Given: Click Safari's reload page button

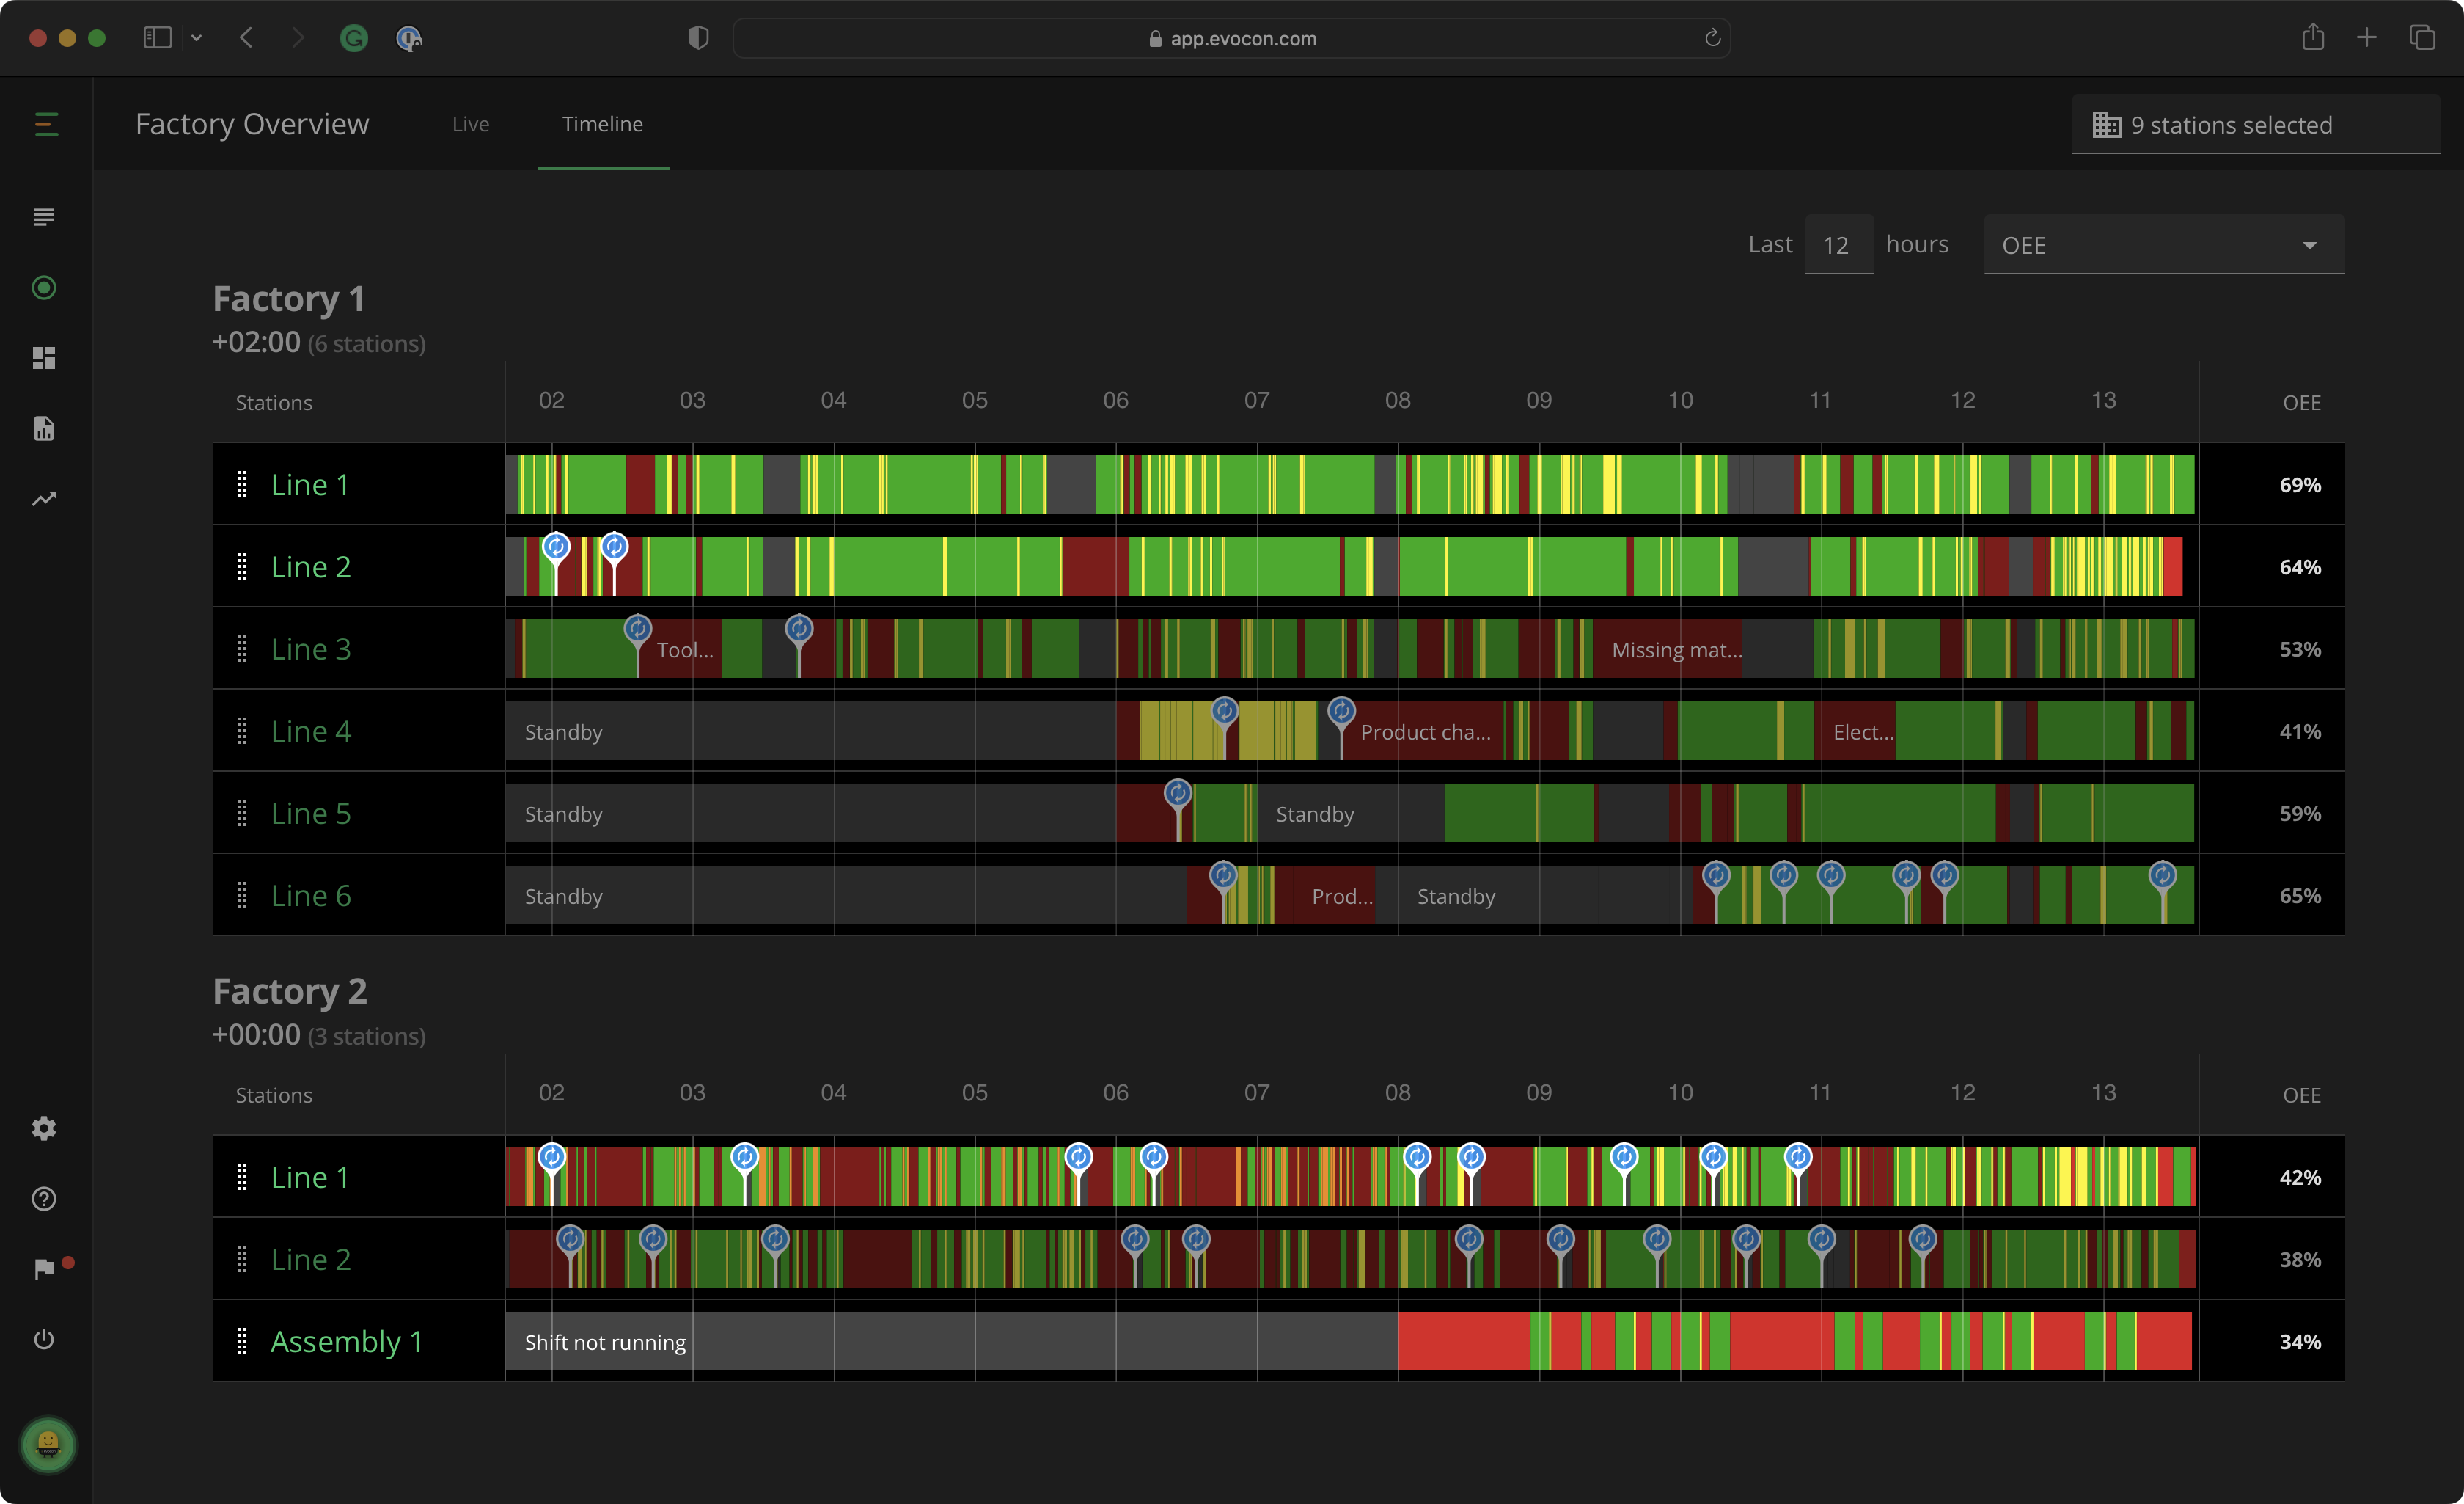Looking at the screenshot, I should pos(1712,38).
